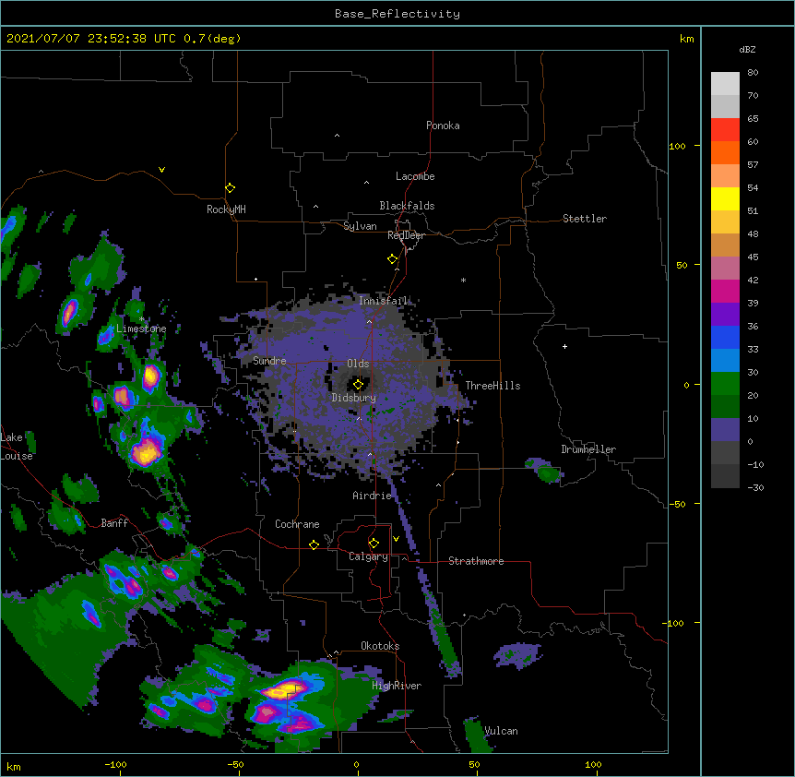
Task: Select the slate purple 10-0 dBZ swatch
Action: point(725,430)
